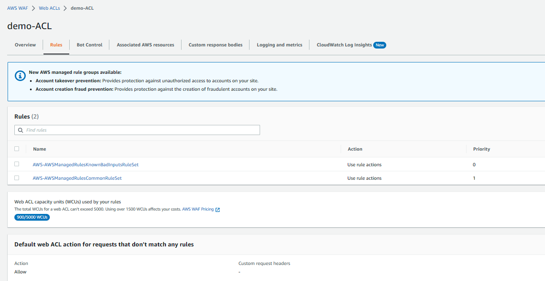Toggle the select-all checkbox in the rules header

pyautogui.click(x=17, y=149)
